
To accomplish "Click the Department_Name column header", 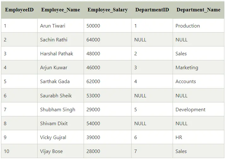I will (198, 10).
